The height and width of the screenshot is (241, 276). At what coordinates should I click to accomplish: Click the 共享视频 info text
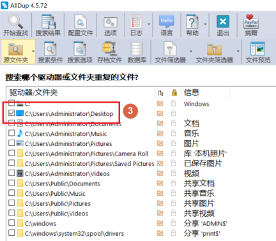[199, 214]
